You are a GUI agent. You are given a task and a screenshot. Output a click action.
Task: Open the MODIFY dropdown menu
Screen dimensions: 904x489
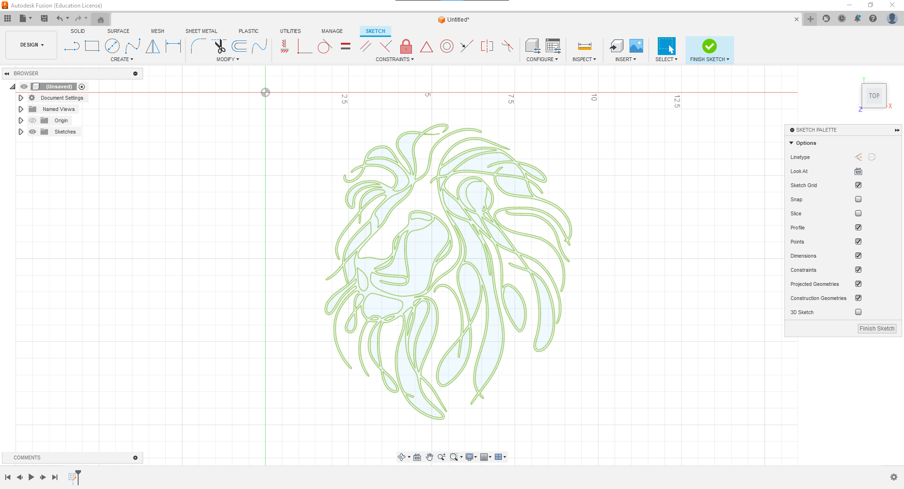point(228,59)
